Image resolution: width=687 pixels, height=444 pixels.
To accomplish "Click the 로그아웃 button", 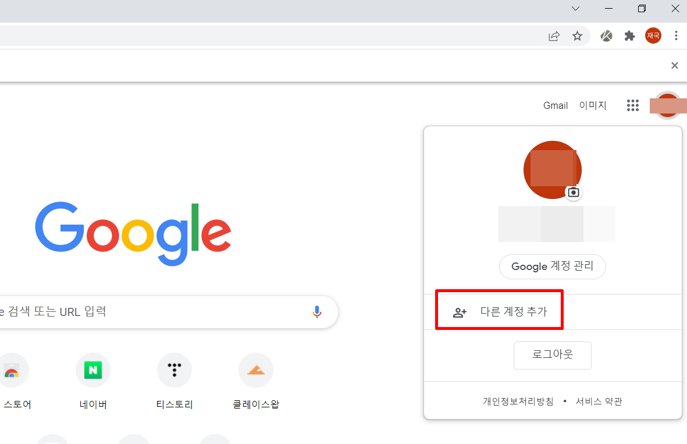I will pyautogui.click(x=553, y=355).
